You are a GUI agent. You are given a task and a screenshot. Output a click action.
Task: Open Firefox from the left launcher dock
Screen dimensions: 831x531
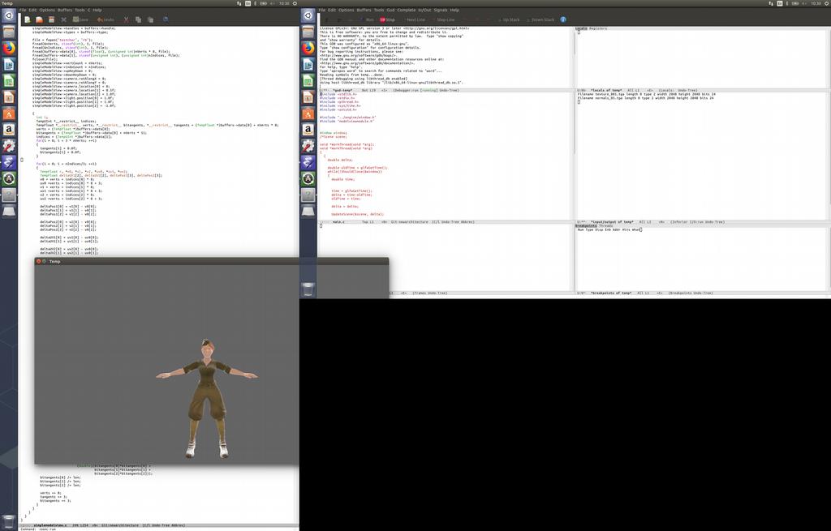coord(9,48)
